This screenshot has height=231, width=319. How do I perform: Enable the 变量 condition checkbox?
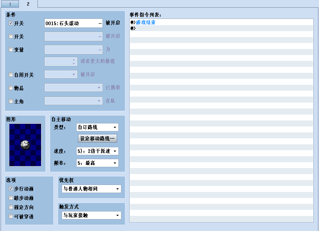[11, 50]
